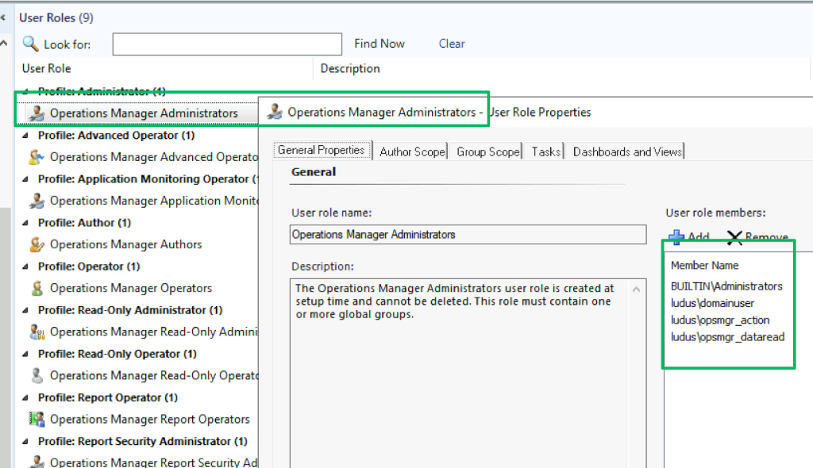Switch to the Author Scope tab
Screen dimensions: 813x468
pos(412,152)
